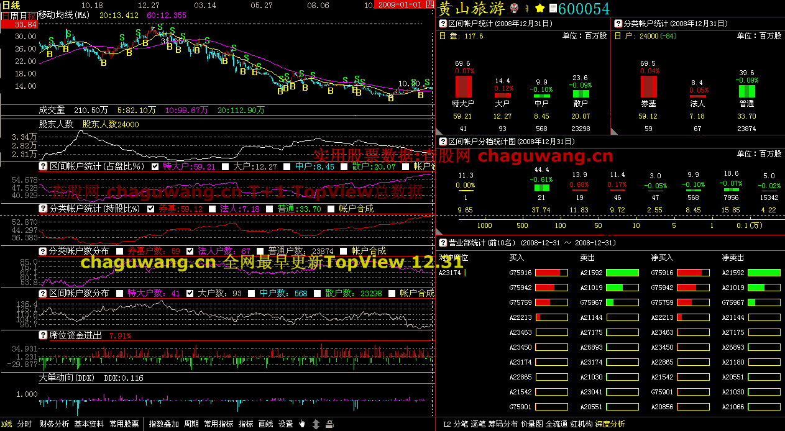Click the up-down arrows icon in bottom toolbar

316,424
